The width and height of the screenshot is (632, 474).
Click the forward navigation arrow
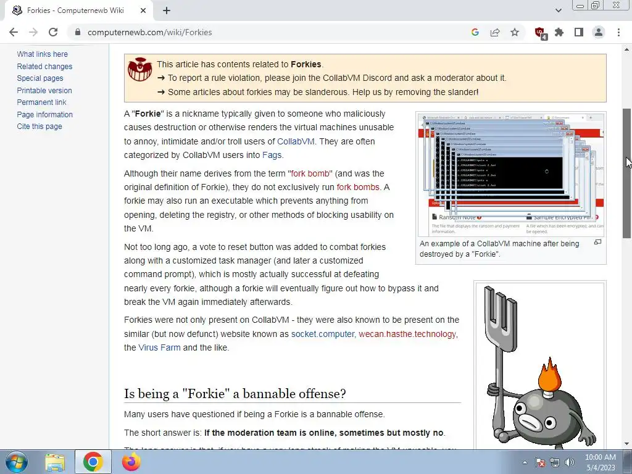pos(33,32)
